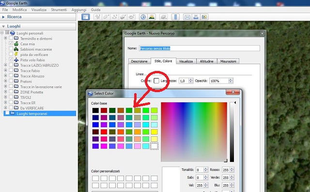Click the record tour toolbar icon
310x192 pixels.
132,17
